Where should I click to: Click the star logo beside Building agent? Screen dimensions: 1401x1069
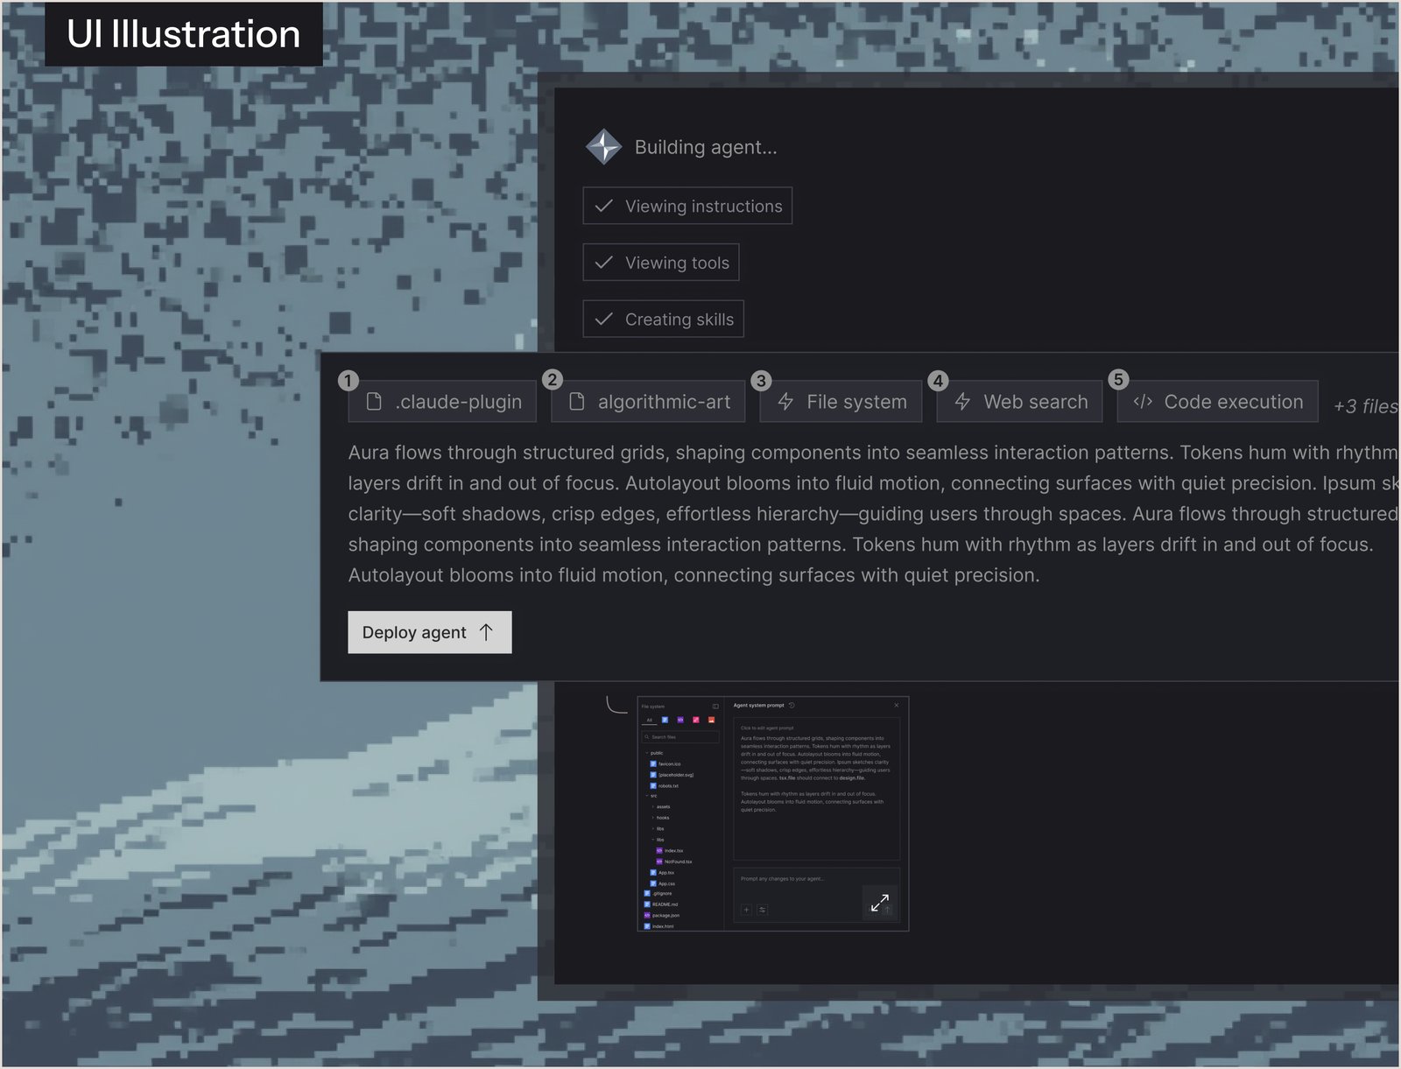604,147
